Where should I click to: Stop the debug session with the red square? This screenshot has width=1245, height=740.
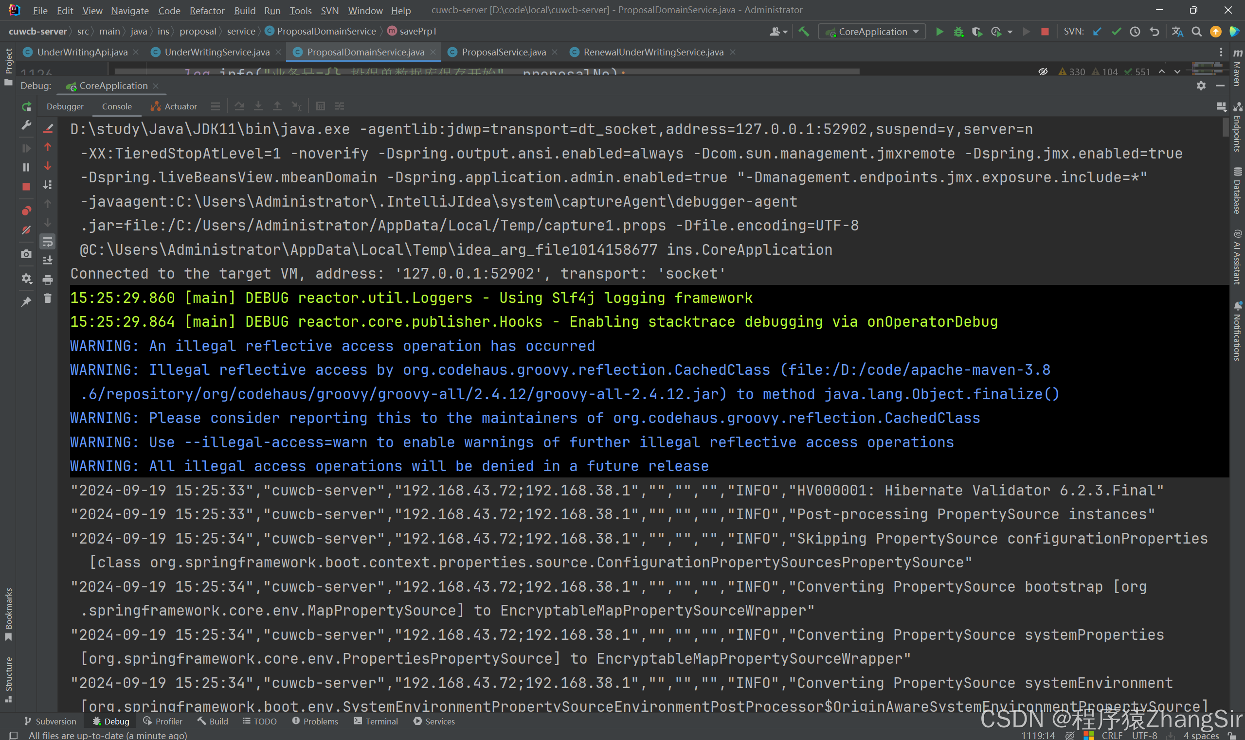coord(26,187)
